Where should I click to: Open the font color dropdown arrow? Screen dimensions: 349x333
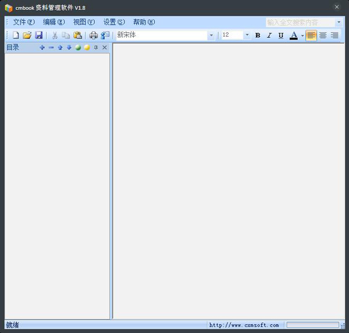(302, 35)
